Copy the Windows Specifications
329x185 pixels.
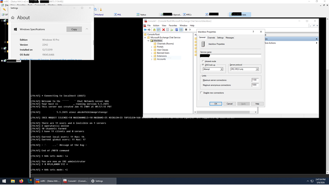click(x=74, y=29)
